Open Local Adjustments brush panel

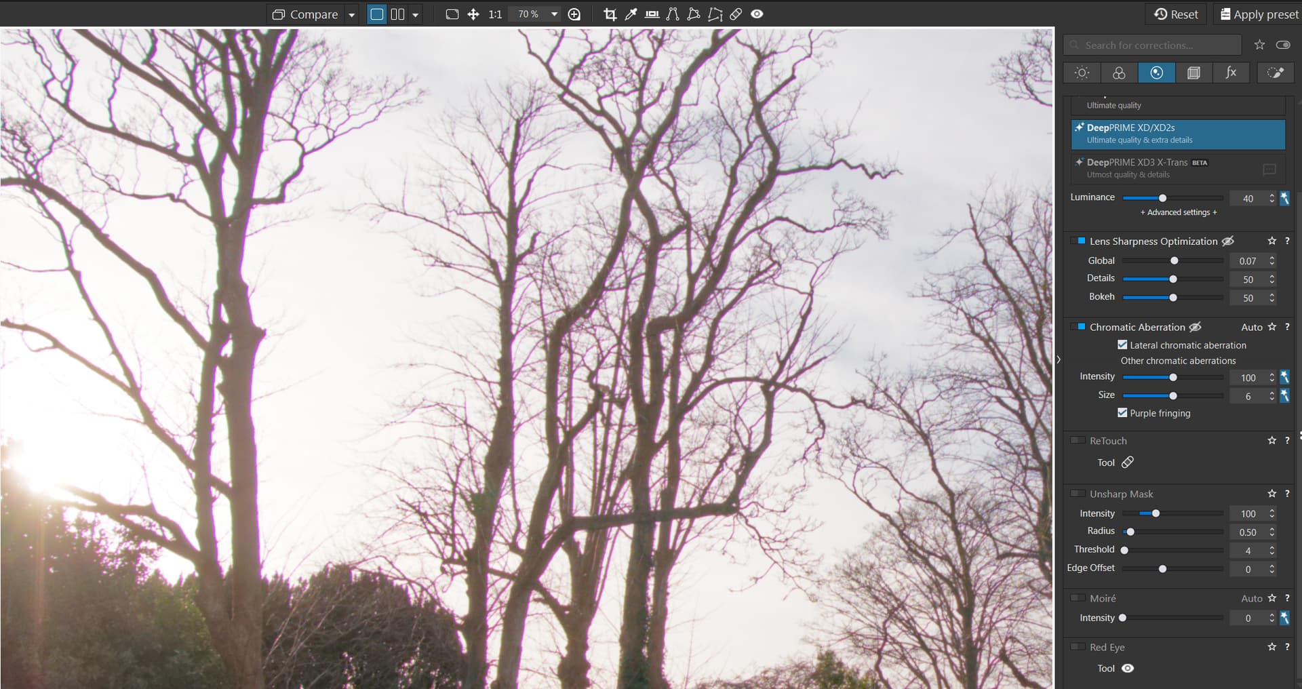(1275, 73)
